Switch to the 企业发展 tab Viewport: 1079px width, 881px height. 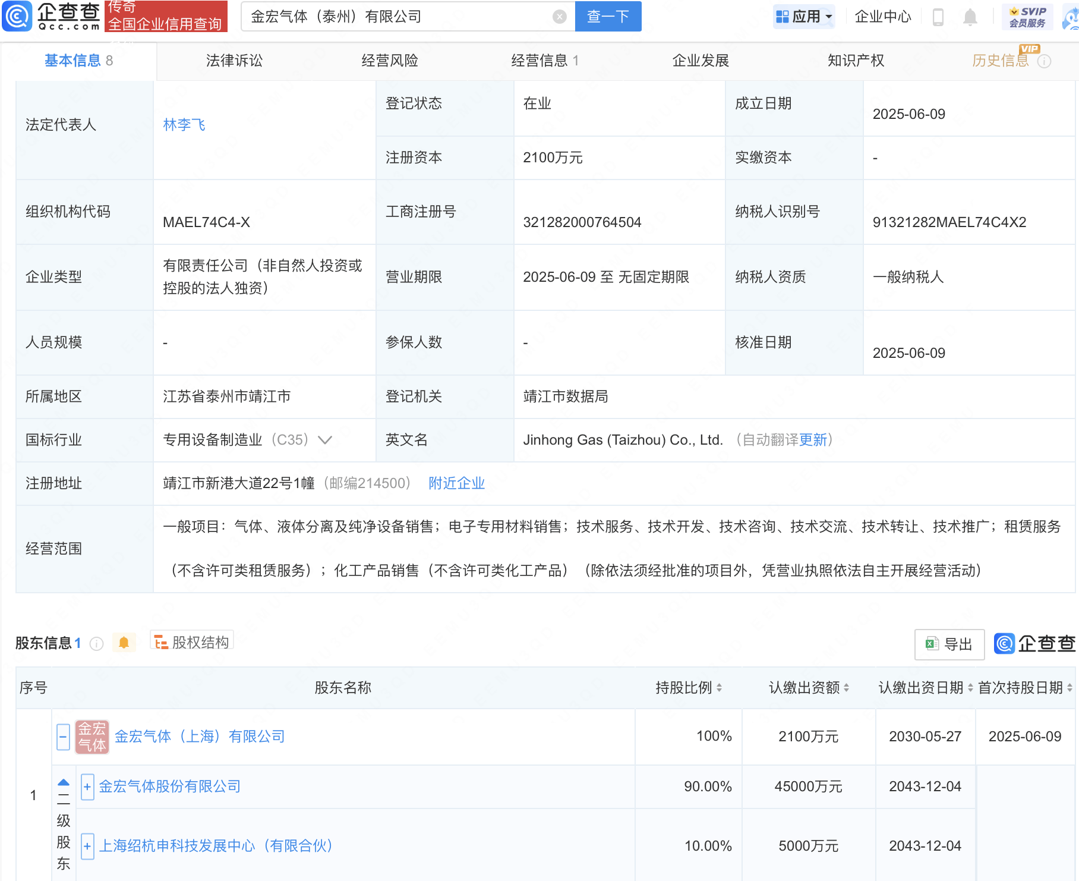pos(701,61)
